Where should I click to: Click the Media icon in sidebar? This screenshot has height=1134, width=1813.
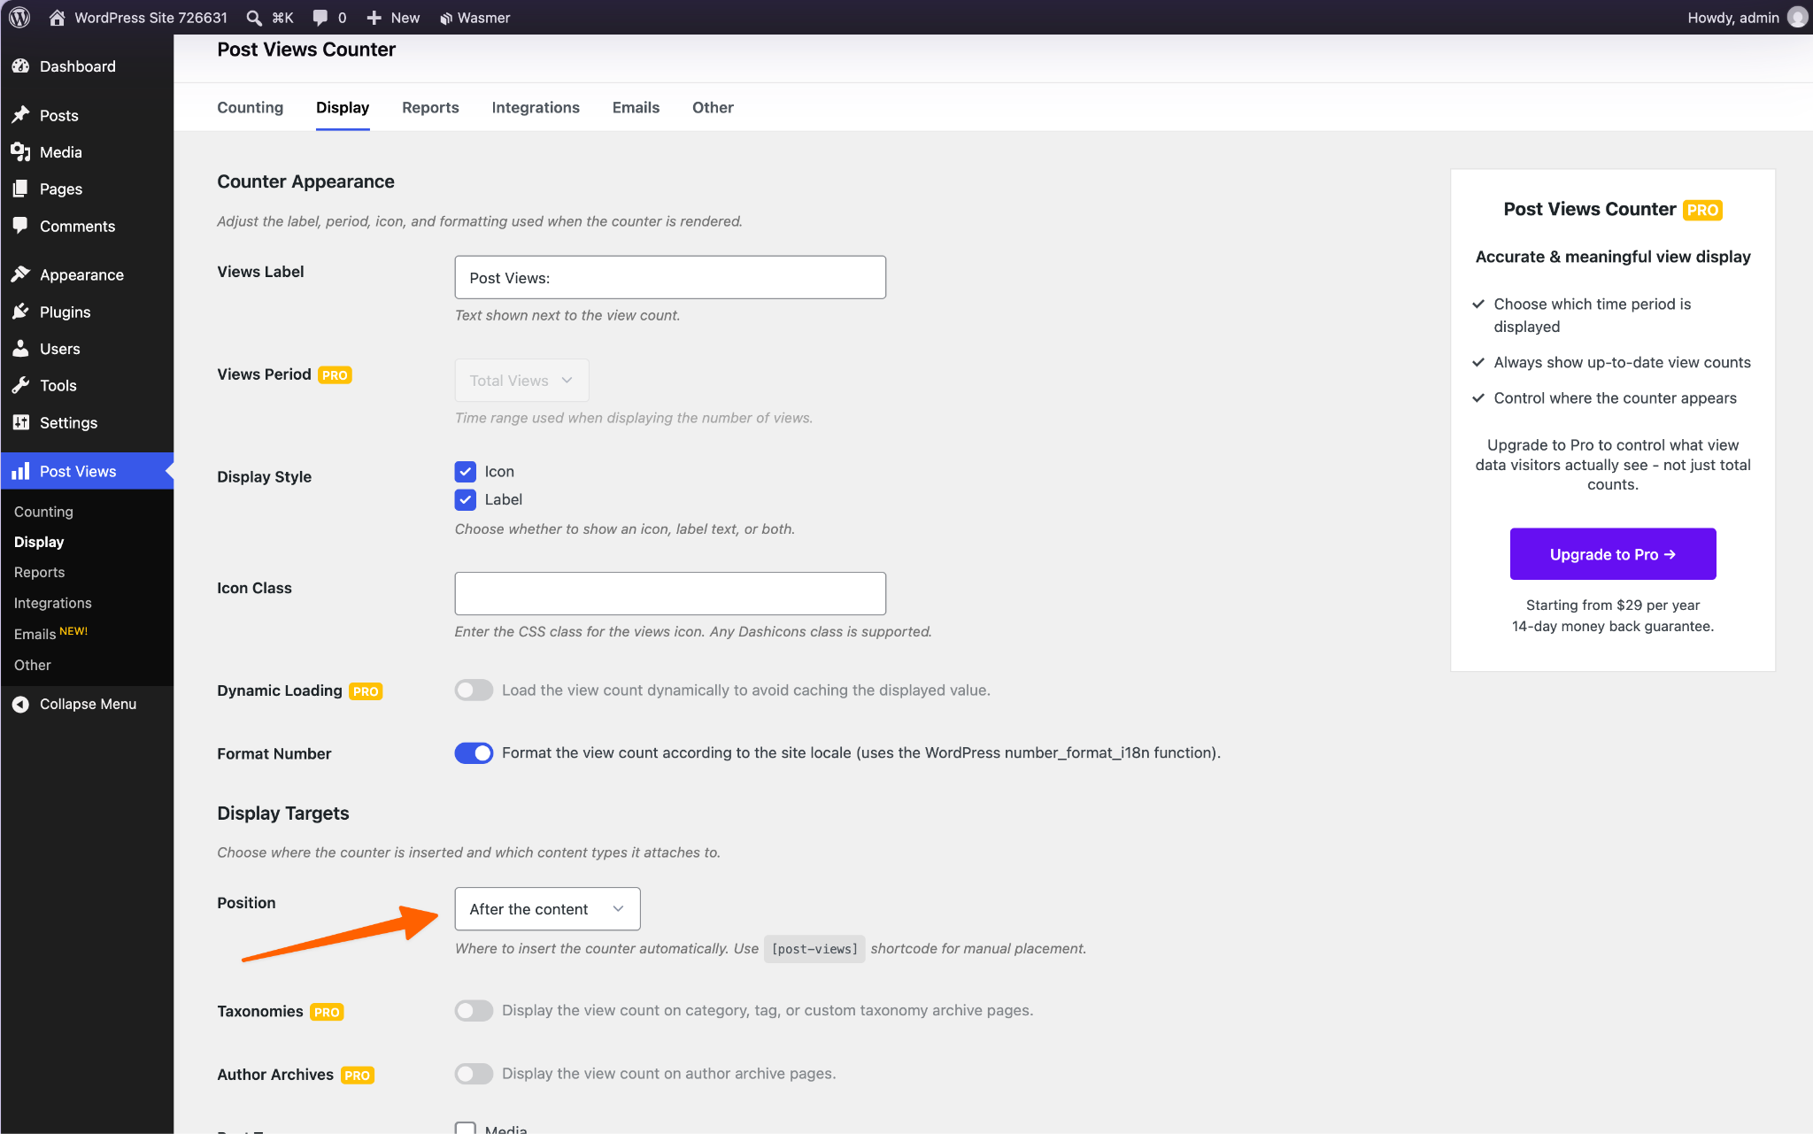(x=20, y=152)
